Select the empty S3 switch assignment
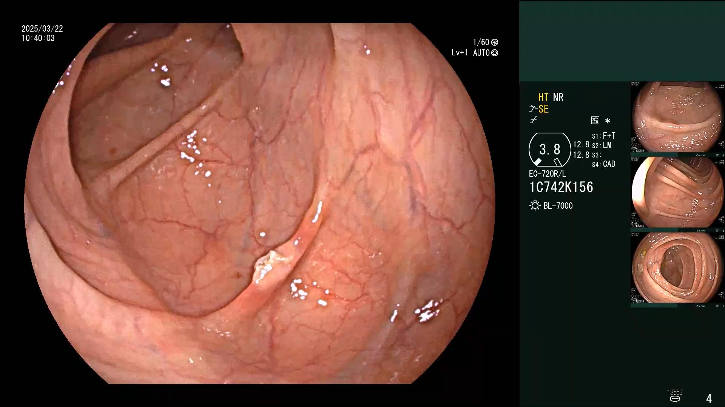Image resolution: width=725 pixels, height=407 pixels. pyautogui.click(x=597, y=155)
